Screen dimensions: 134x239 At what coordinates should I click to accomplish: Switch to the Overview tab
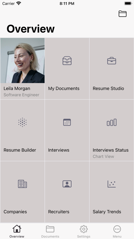(17, 231)
